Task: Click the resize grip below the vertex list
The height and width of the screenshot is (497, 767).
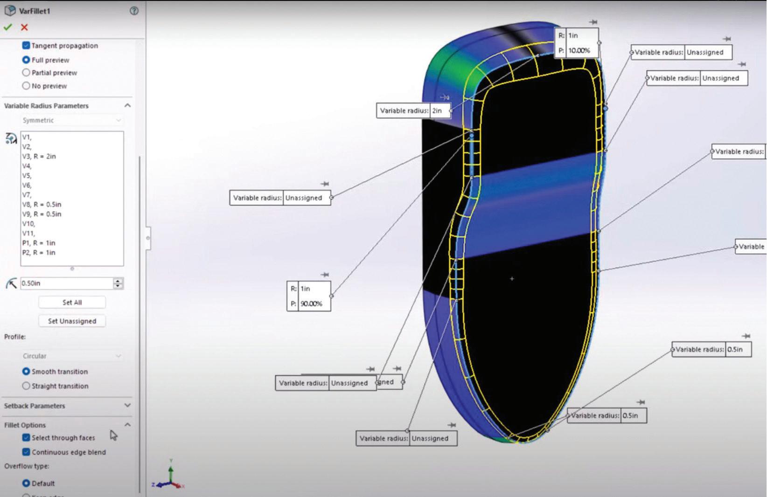Action: tap(72, 269)
